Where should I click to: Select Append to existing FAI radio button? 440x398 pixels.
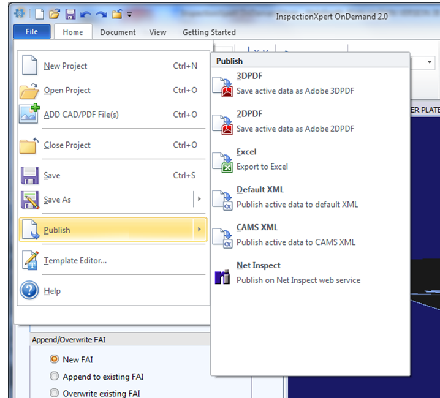point(54,376)
